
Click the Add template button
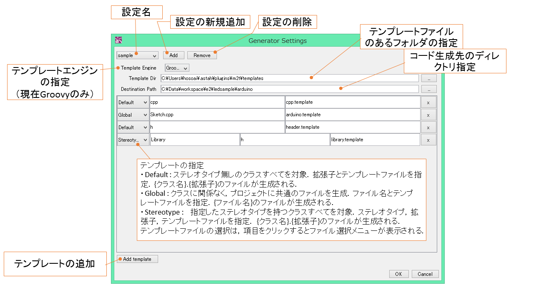click(x=137, y=259)
